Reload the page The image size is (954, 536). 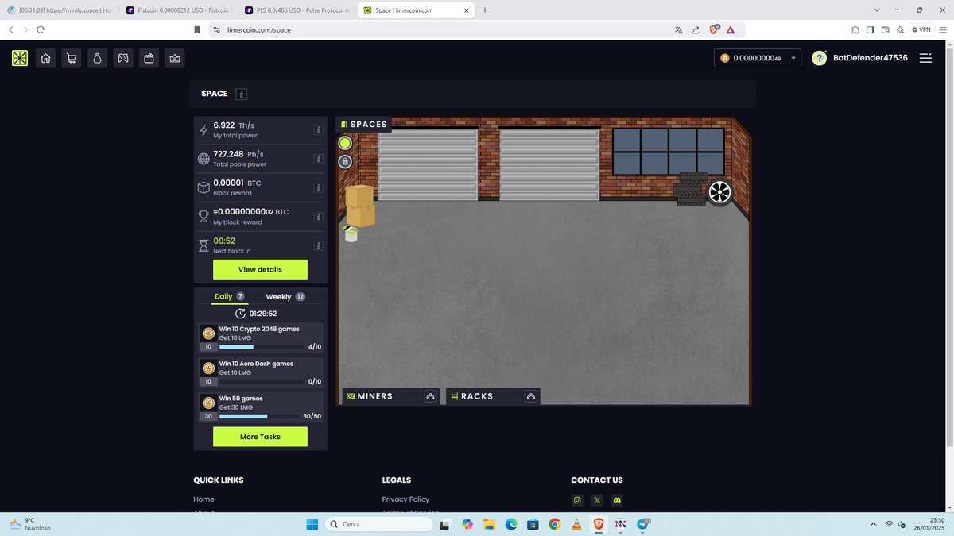click(41, 29)
